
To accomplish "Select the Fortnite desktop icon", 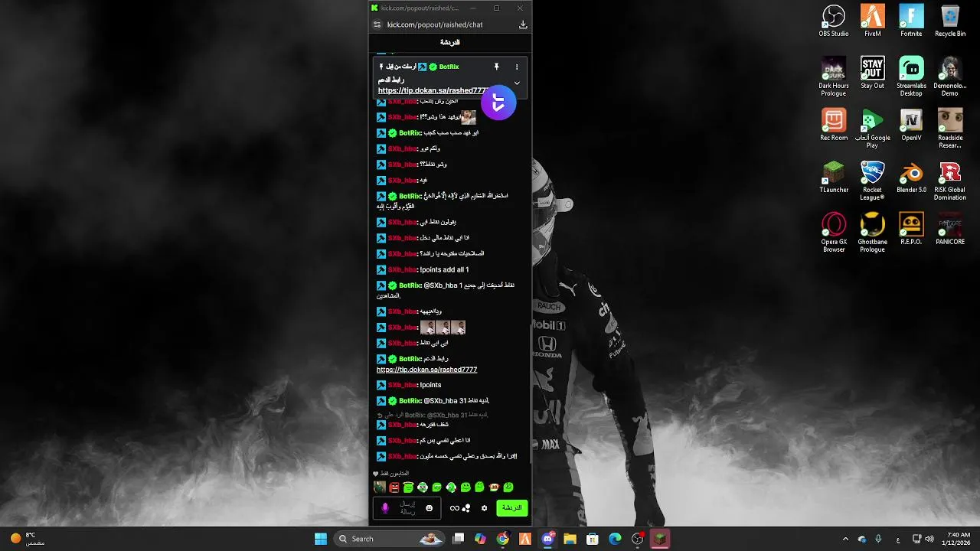I will [911, 21].
